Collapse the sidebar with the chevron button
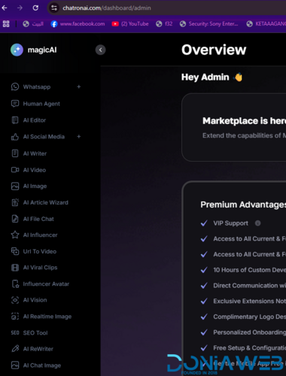Screen dimensions: 286x376 click(x=100, y=50)
